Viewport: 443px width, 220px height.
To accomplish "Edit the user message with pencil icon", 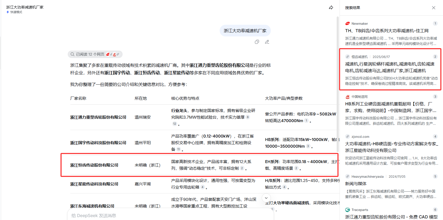I will (x=267, y=42).
